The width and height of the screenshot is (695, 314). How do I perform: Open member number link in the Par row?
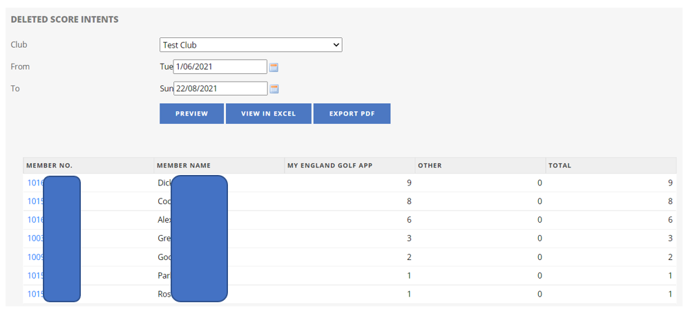point(35,276)
